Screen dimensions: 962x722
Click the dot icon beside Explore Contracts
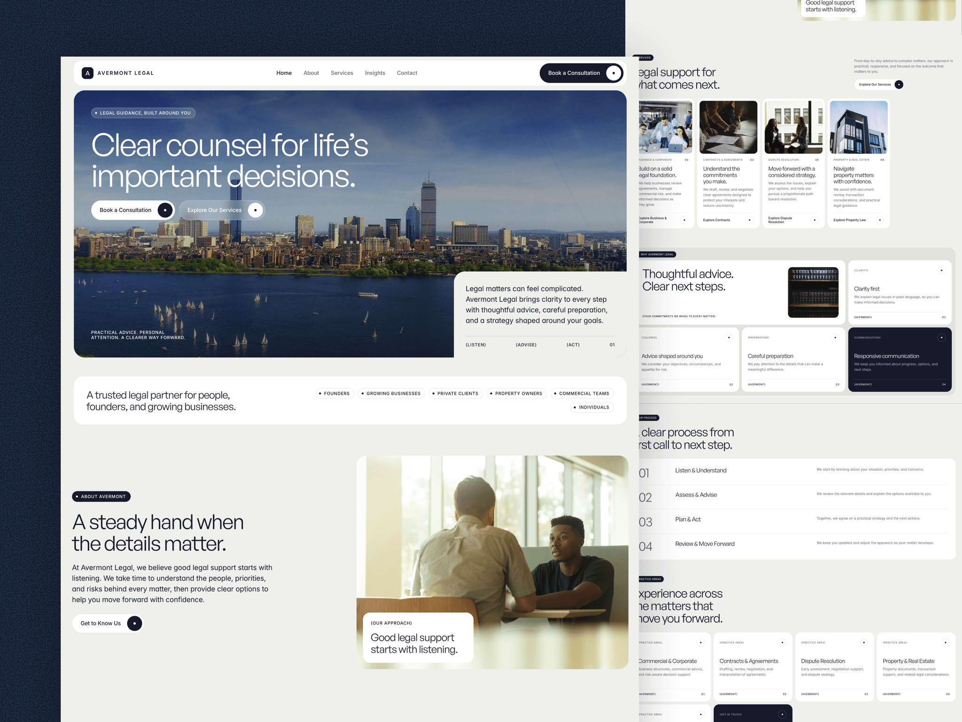(749, 220)
